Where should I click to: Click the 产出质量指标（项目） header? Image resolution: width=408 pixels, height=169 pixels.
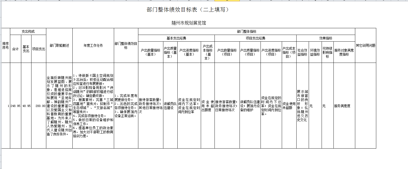click(x=250, y=52)
